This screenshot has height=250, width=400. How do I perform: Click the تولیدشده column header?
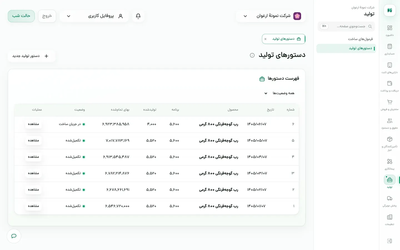point(150,110)
